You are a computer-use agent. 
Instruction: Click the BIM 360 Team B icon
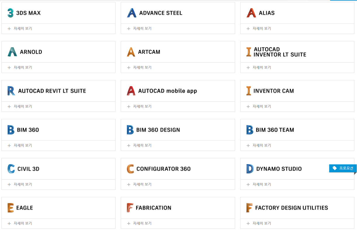coord(250,130)
